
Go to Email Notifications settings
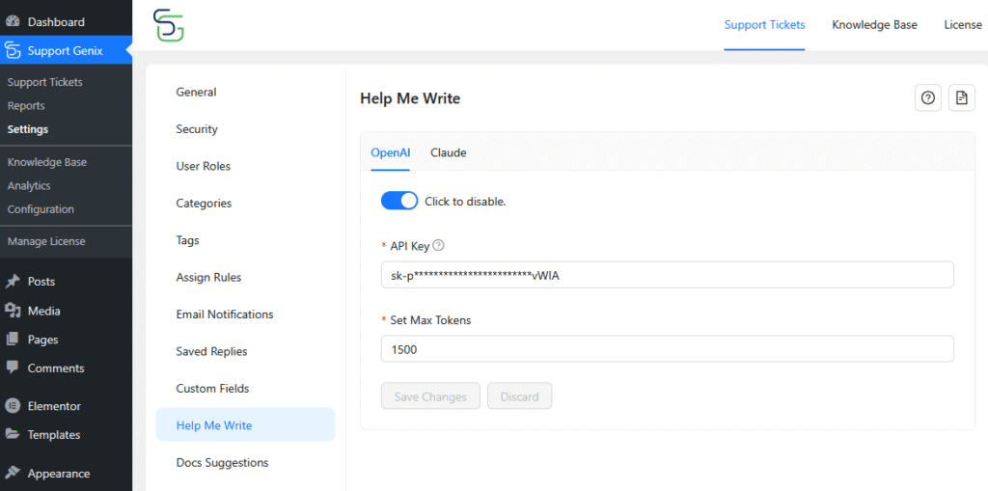(224, 314)
